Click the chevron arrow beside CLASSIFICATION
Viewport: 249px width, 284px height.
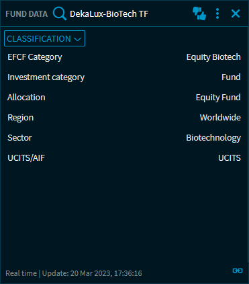(x=77, y=40)
